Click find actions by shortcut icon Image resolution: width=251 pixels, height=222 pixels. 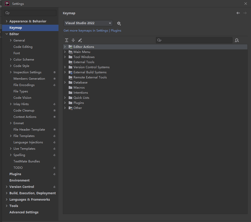(237, 40)
